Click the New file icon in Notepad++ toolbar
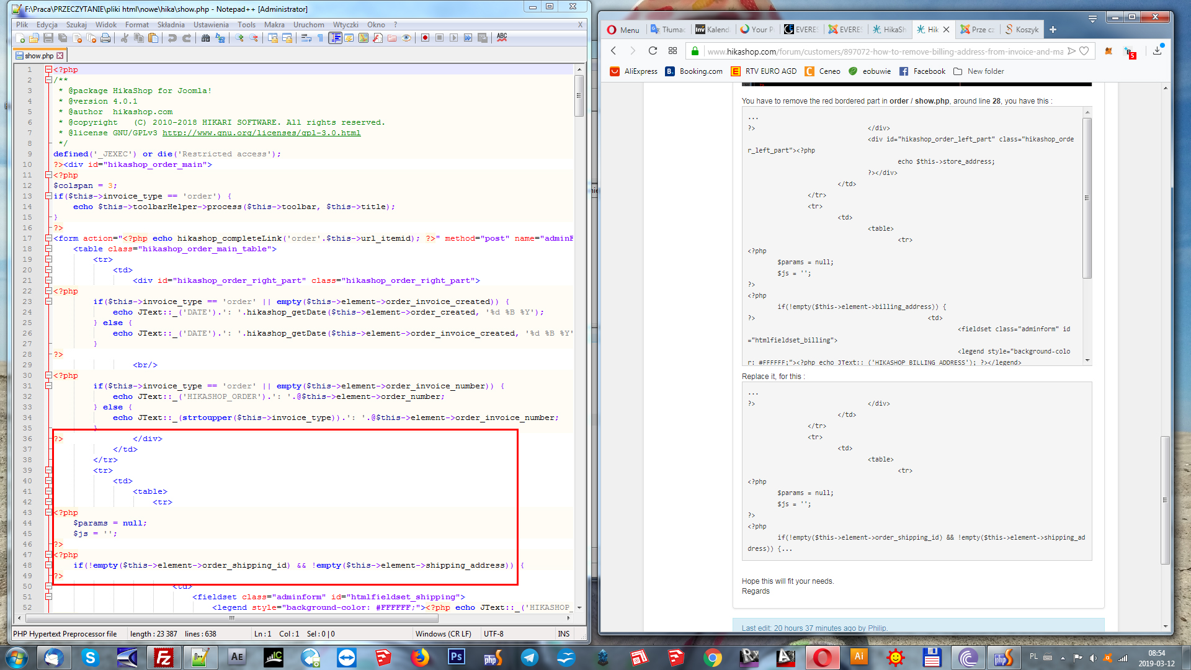1191x670 pixels. pyautogui.click(x=20, y=38)
